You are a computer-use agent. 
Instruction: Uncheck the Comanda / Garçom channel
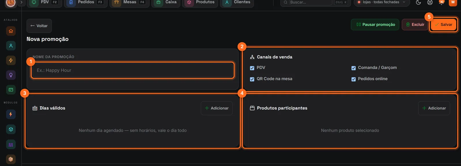354,68
